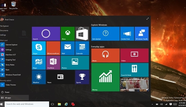Open File Explorer from Start menu list
This screenshot has height=107, width=186.
[x=4, y=26]
